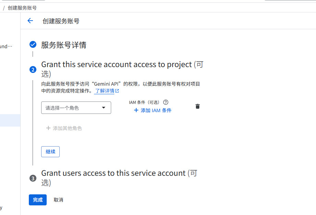
Task: Open the 请选择一个角色 role dropdown
Action: tap(76, 108)
